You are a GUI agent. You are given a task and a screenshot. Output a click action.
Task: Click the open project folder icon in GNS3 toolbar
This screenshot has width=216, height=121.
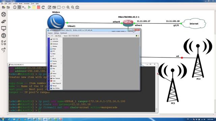pos(8,7)
